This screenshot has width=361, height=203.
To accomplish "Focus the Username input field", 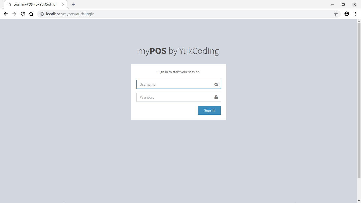I will click(179, 84).
